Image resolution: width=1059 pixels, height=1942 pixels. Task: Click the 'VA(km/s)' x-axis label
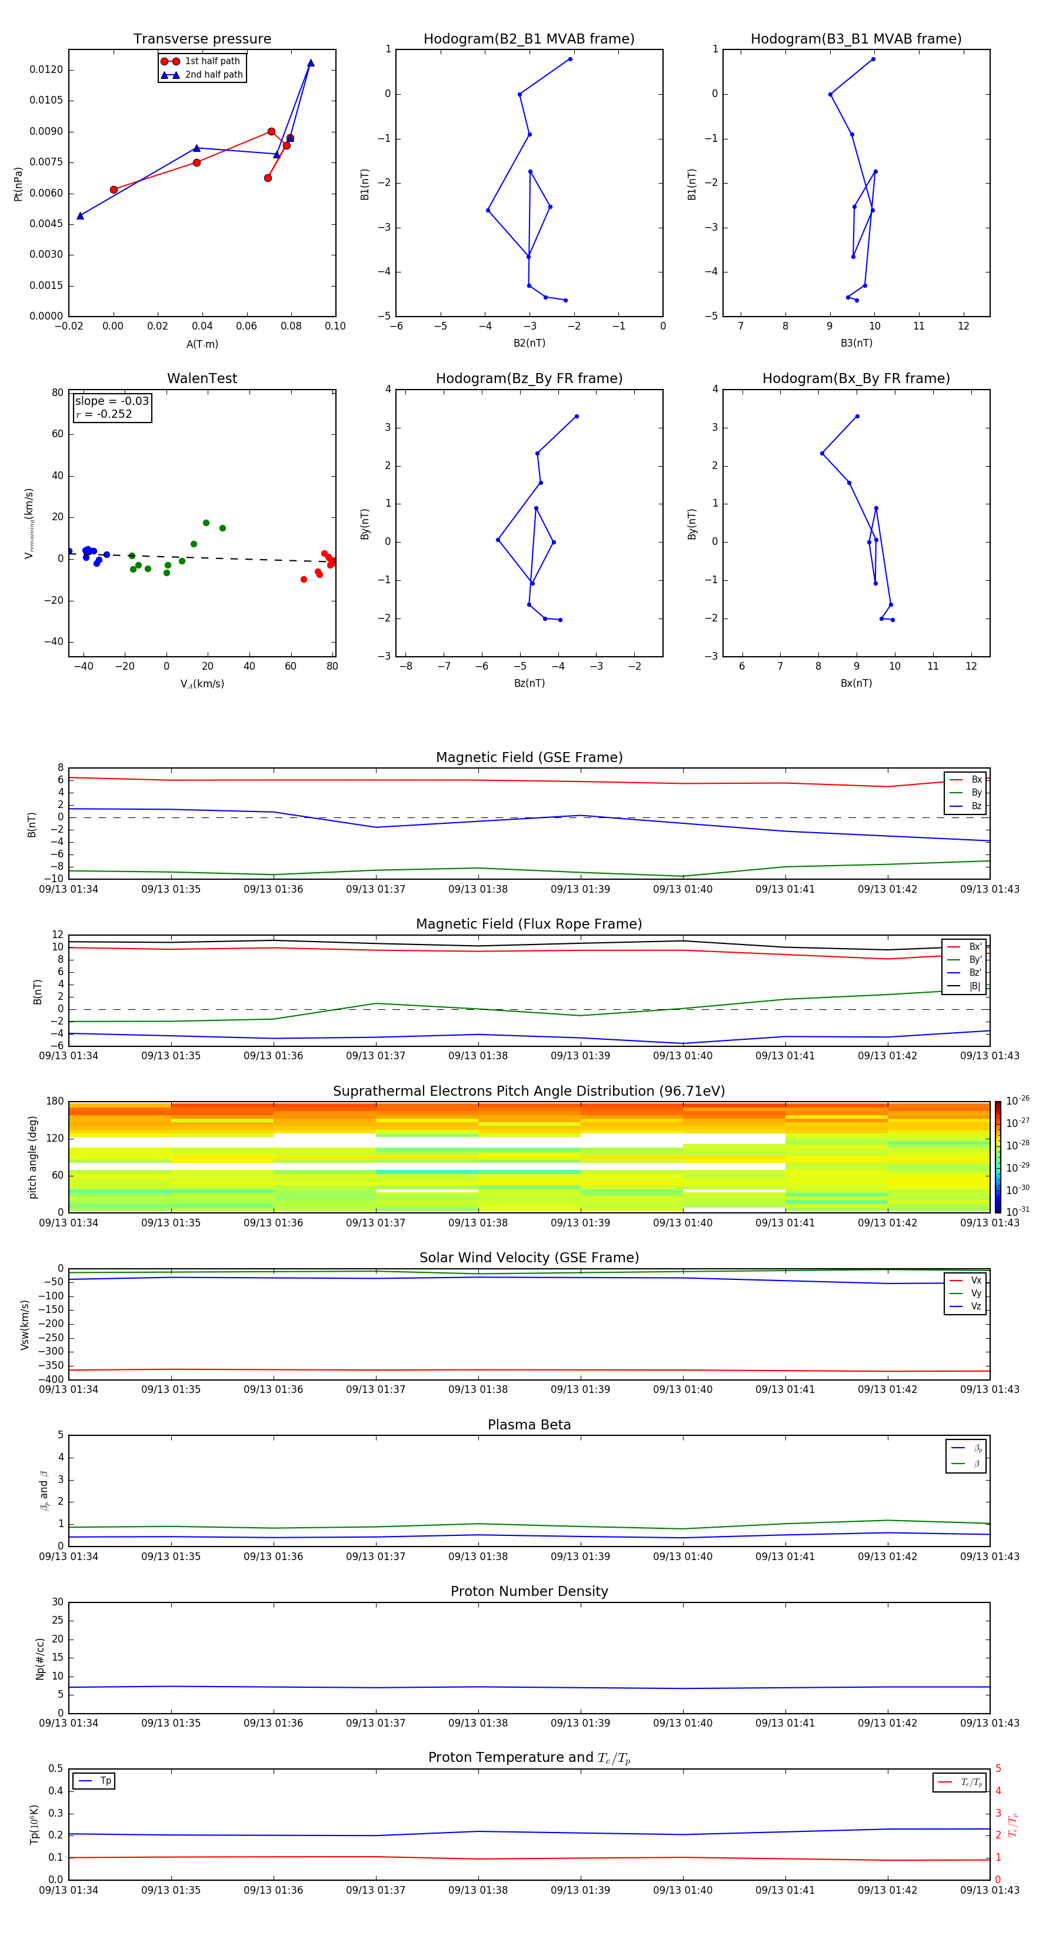[x=202, y=684]
